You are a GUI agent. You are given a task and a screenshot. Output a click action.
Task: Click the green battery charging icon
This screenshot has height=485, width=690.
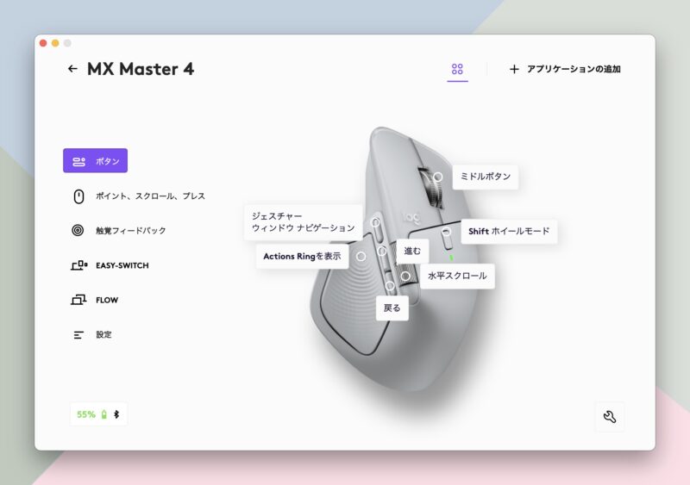(x=104, y=414)
